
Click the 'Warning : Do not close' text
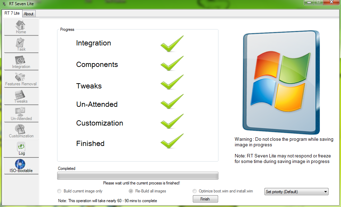pyautogui.click(x=284, y=142)
